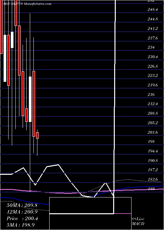Click the small last red candlestick near 201.6

tap(37, 135)
